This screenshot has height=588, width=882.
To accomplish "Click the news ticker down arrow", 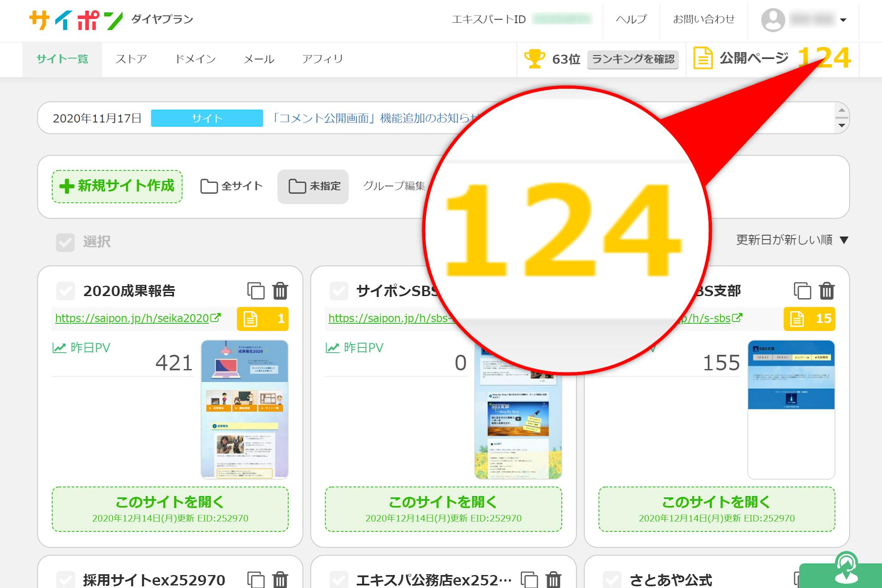I will pyautogui.click(x=841, y=125).
